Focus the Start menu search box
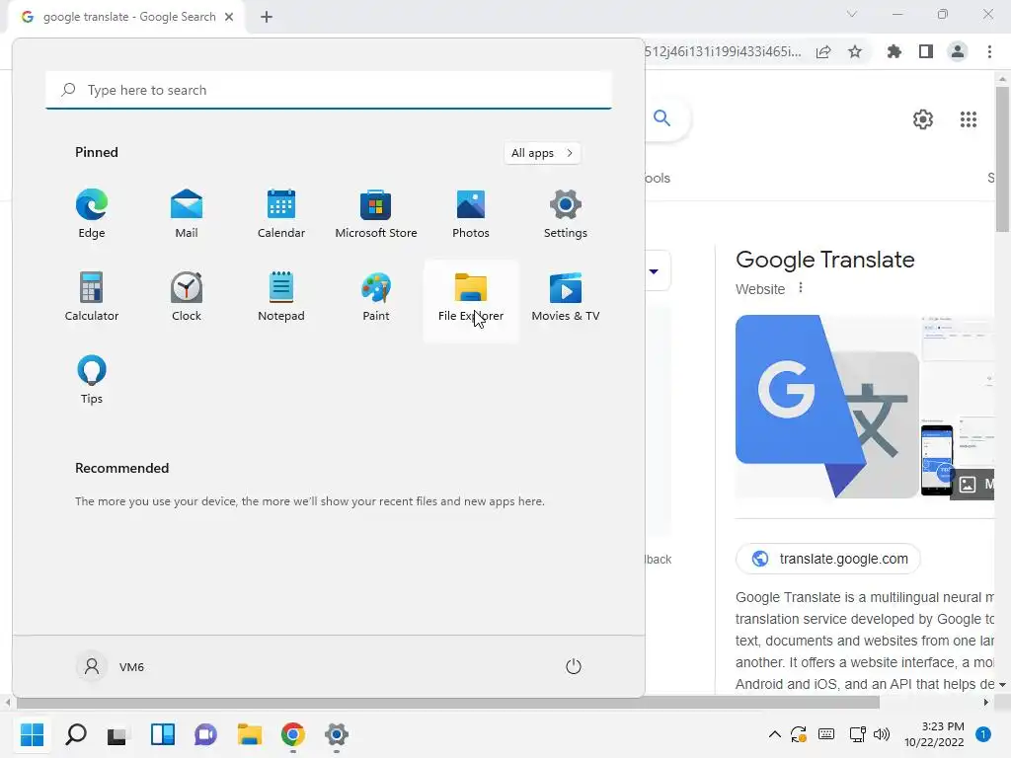 (329, 90)
